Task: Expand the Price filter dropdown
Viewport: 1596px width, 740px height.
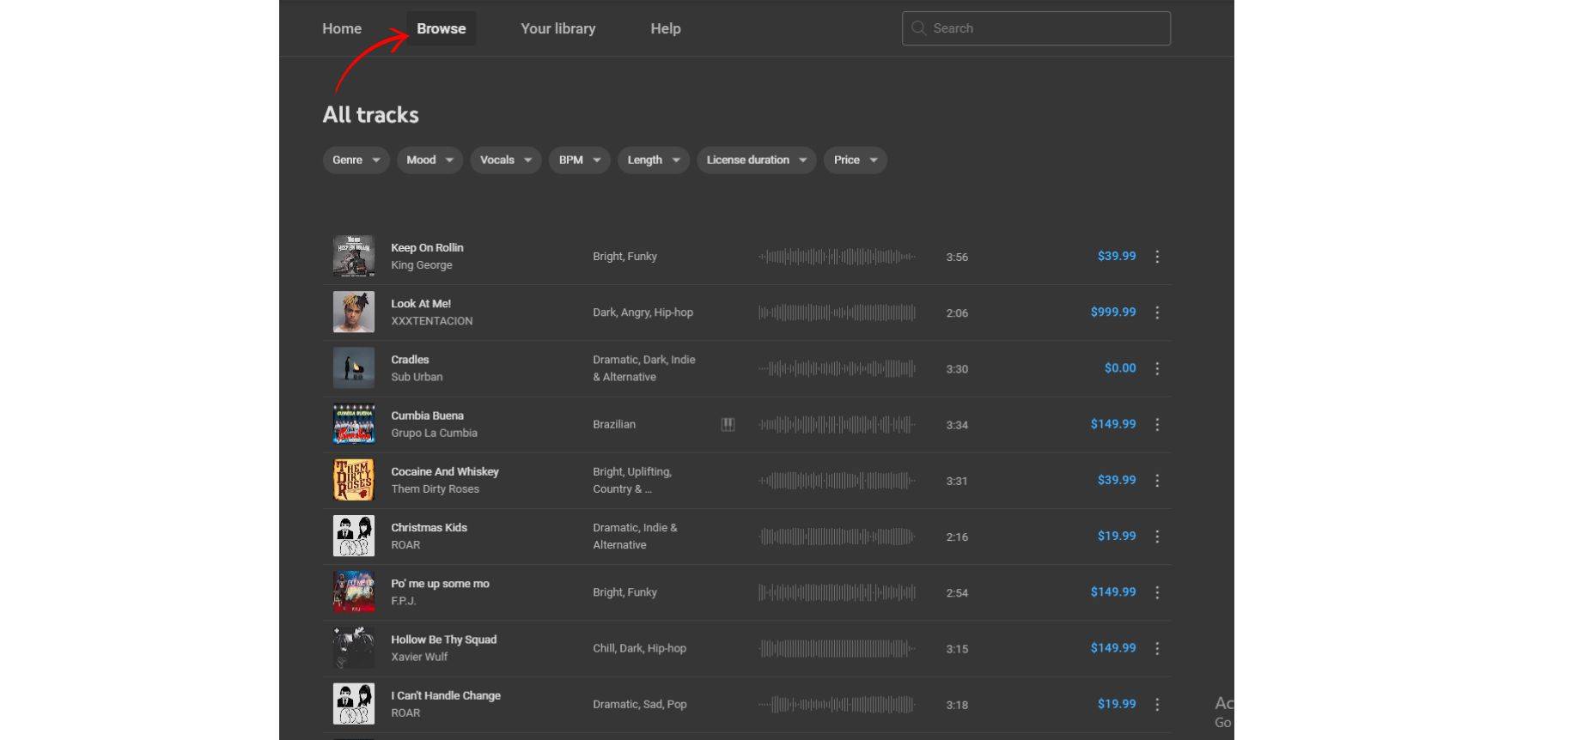Action: [855, 160]
